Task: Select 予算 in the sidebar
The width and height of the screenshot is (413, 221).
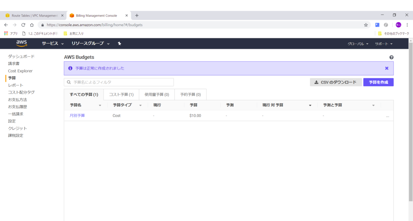Action: pos(12,78)
